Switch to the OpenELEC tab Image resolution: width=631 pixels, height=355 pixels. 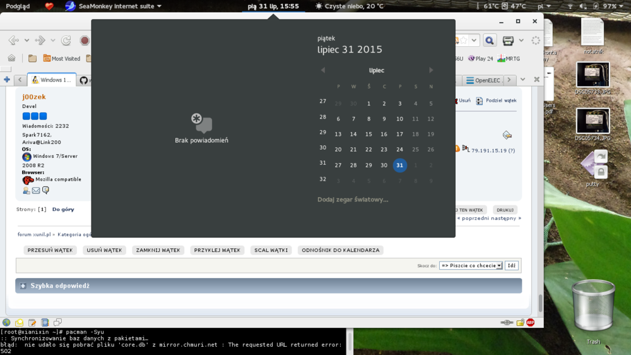coord(483,80)
